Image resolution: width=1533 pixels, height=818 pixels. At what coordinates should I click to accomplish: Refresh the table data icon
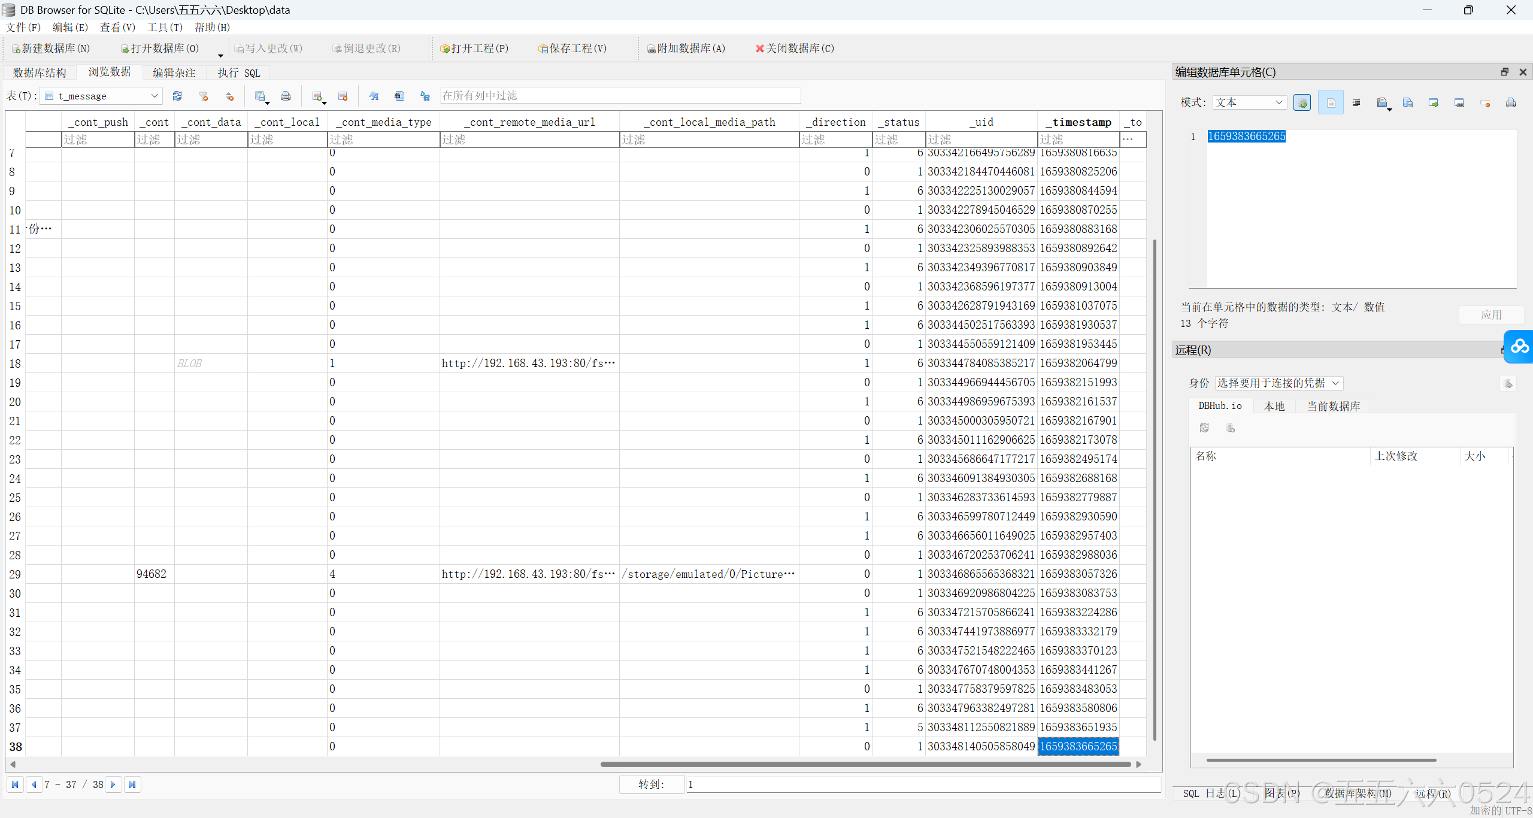[177, 96]
